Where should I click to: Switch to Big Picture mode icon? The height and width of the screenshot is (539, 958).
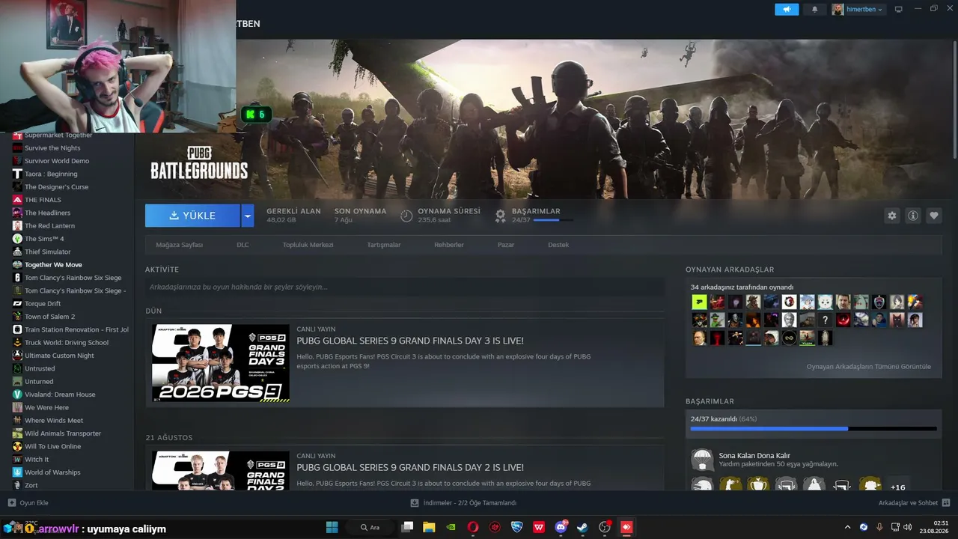click(x=898, y=9)
